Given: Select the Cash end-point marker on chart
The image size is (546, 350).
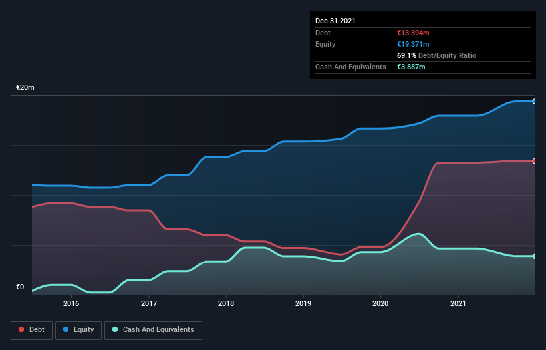Looking at the screenshot, I should coord(535,256).
